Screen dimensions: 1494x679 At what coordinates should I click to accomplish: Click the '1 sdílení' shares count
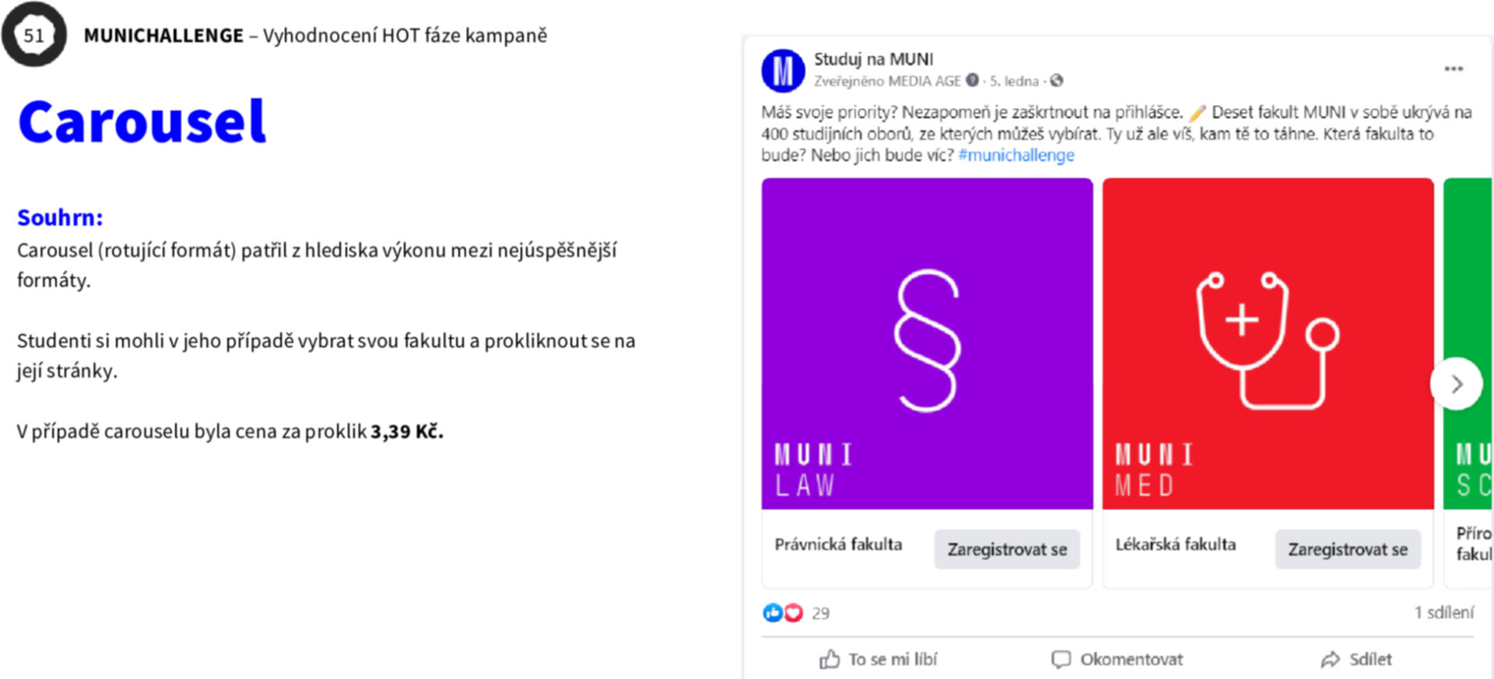coord(1443,613)
